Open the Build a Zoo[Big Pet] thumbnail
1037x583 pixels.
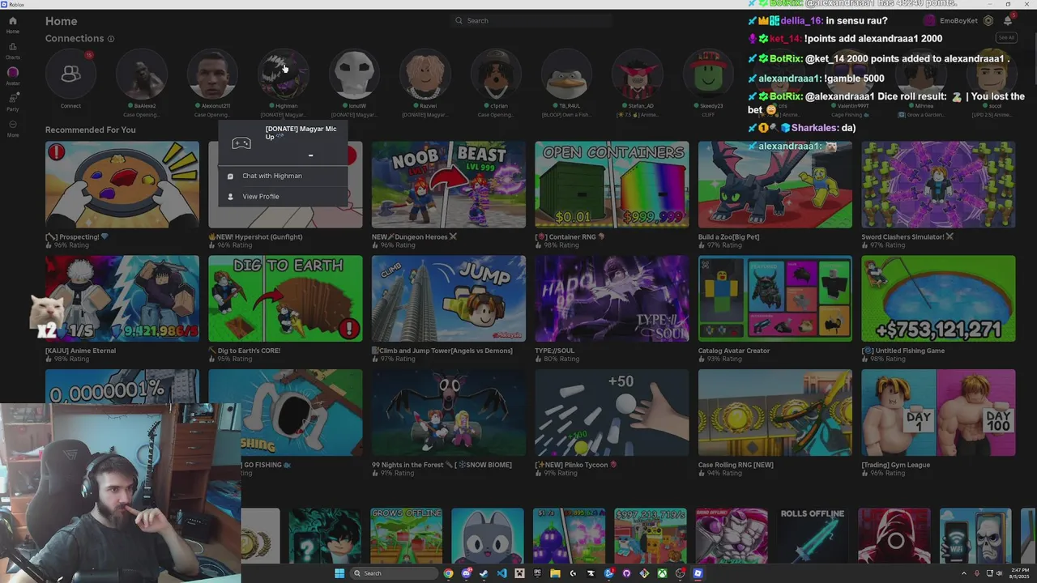click(775, 185)
